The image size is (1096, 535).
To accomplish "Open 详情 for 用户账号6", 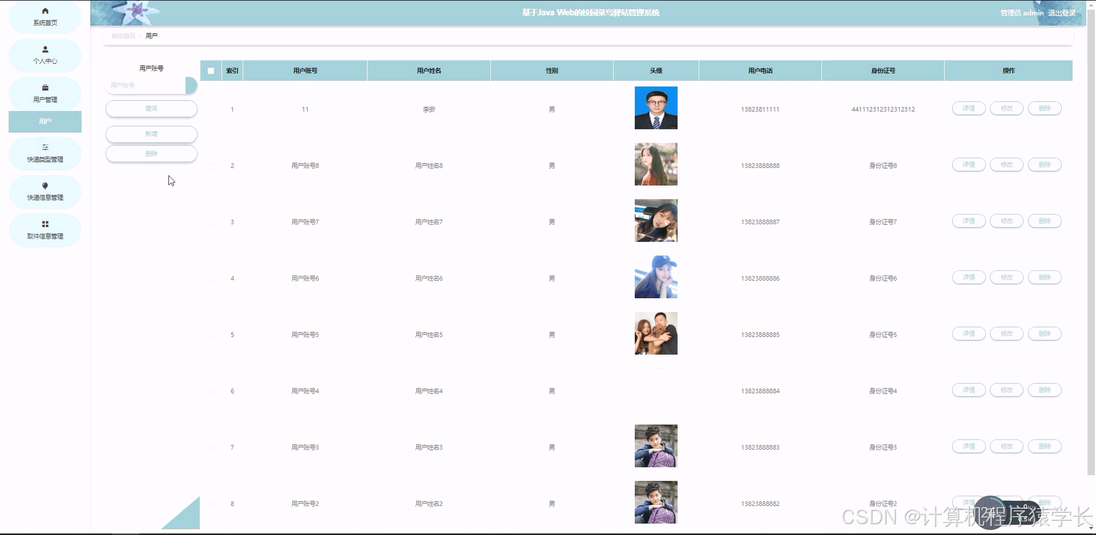I will tap(969, 278).
